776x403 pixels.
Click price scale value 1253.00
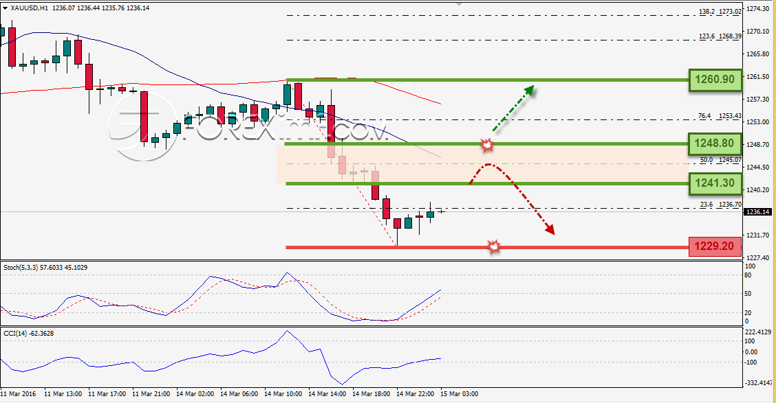tap(757, 122)
